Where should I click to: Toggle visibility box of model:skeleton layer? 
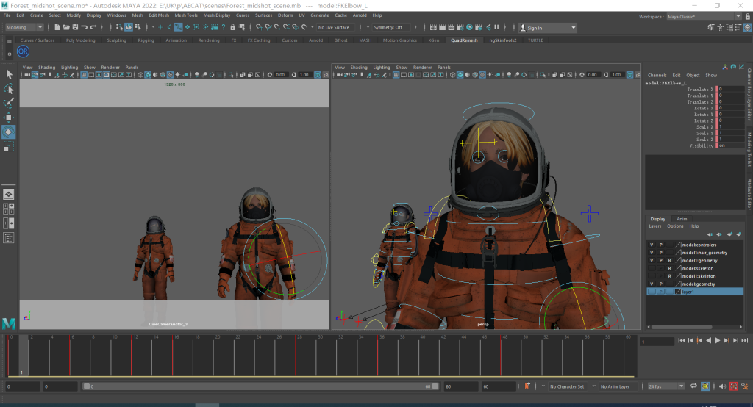[x=652, y=268]
